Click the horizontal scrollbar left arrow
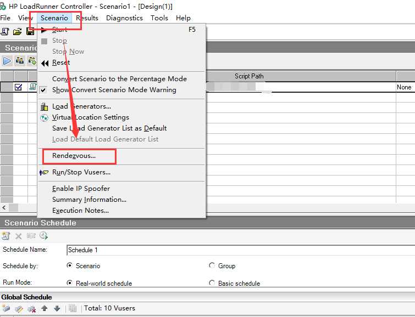This screenshot has height=317, width=415. [x=4, y=208]
